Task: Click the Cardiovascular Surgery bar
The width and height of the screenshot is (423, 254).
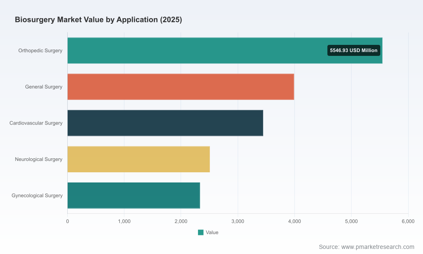Action: [165, 123]
